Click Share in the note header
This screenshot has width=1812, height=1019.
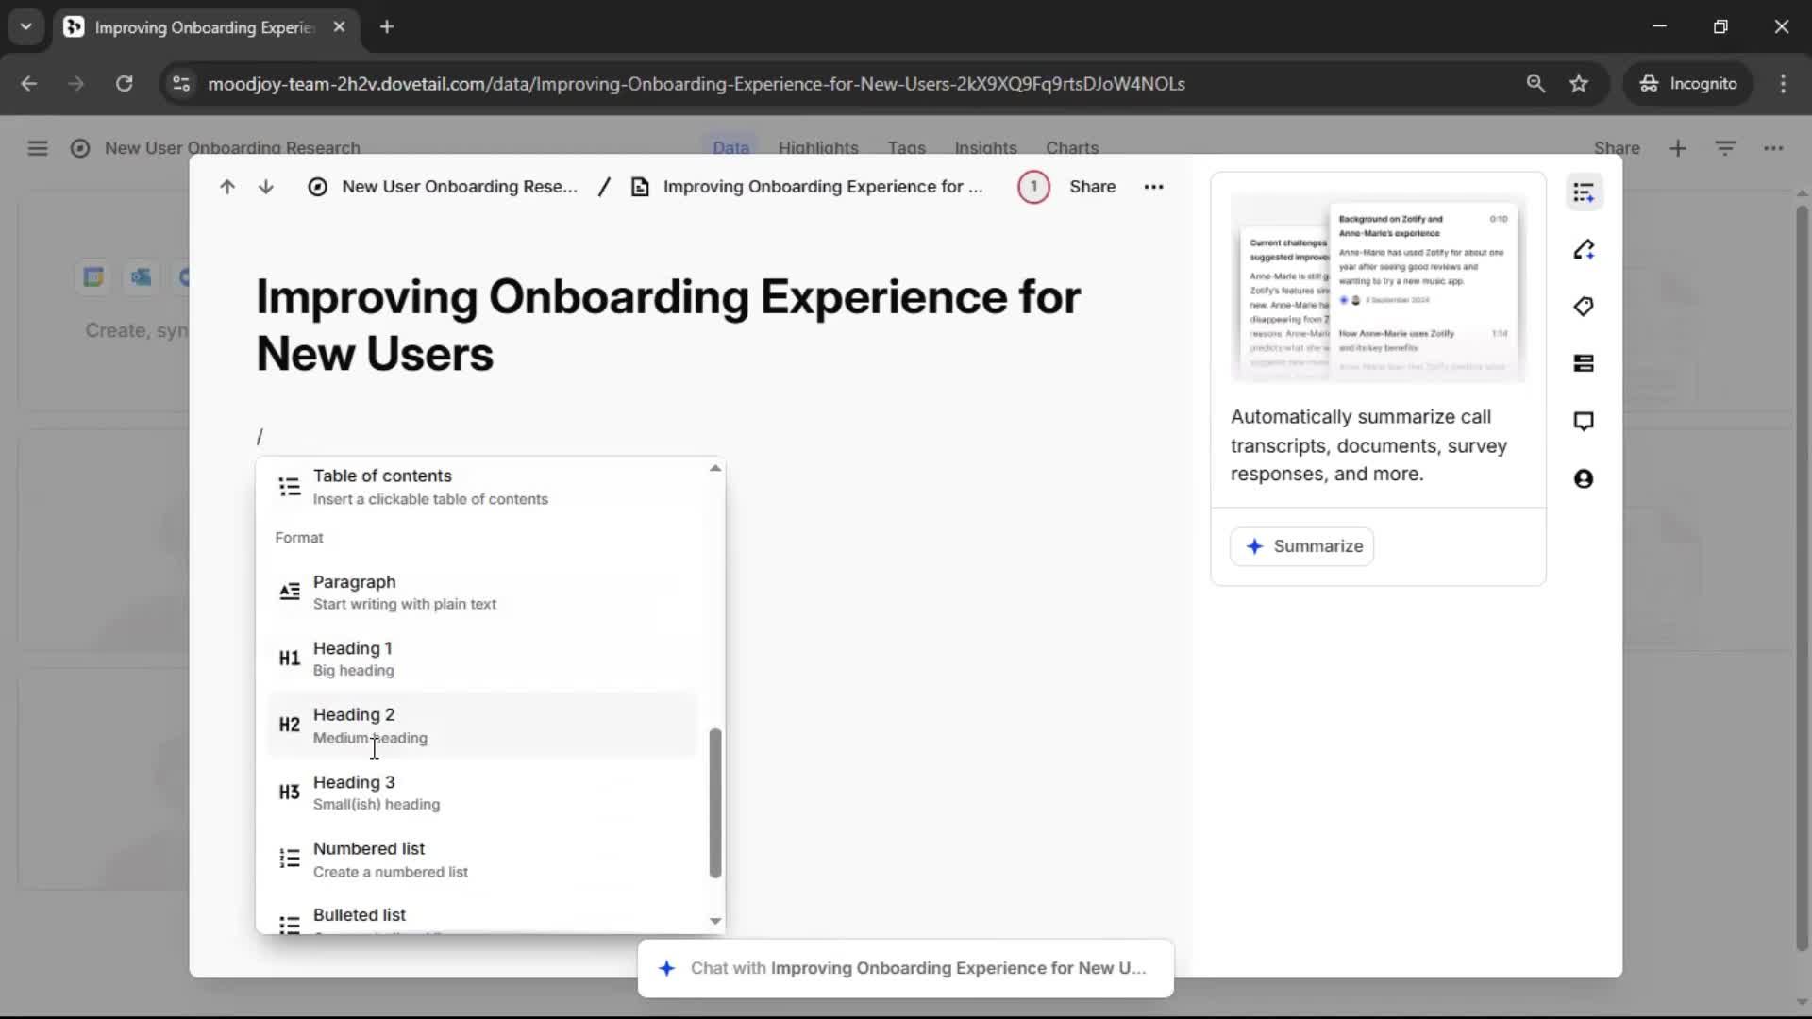coord(1092,187)
